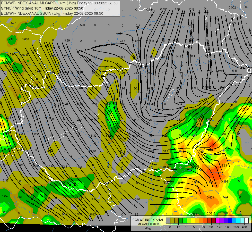Click the map value 66.9
Image resolution: width=252 pixels, height=232 pixels.
[151, 151]
